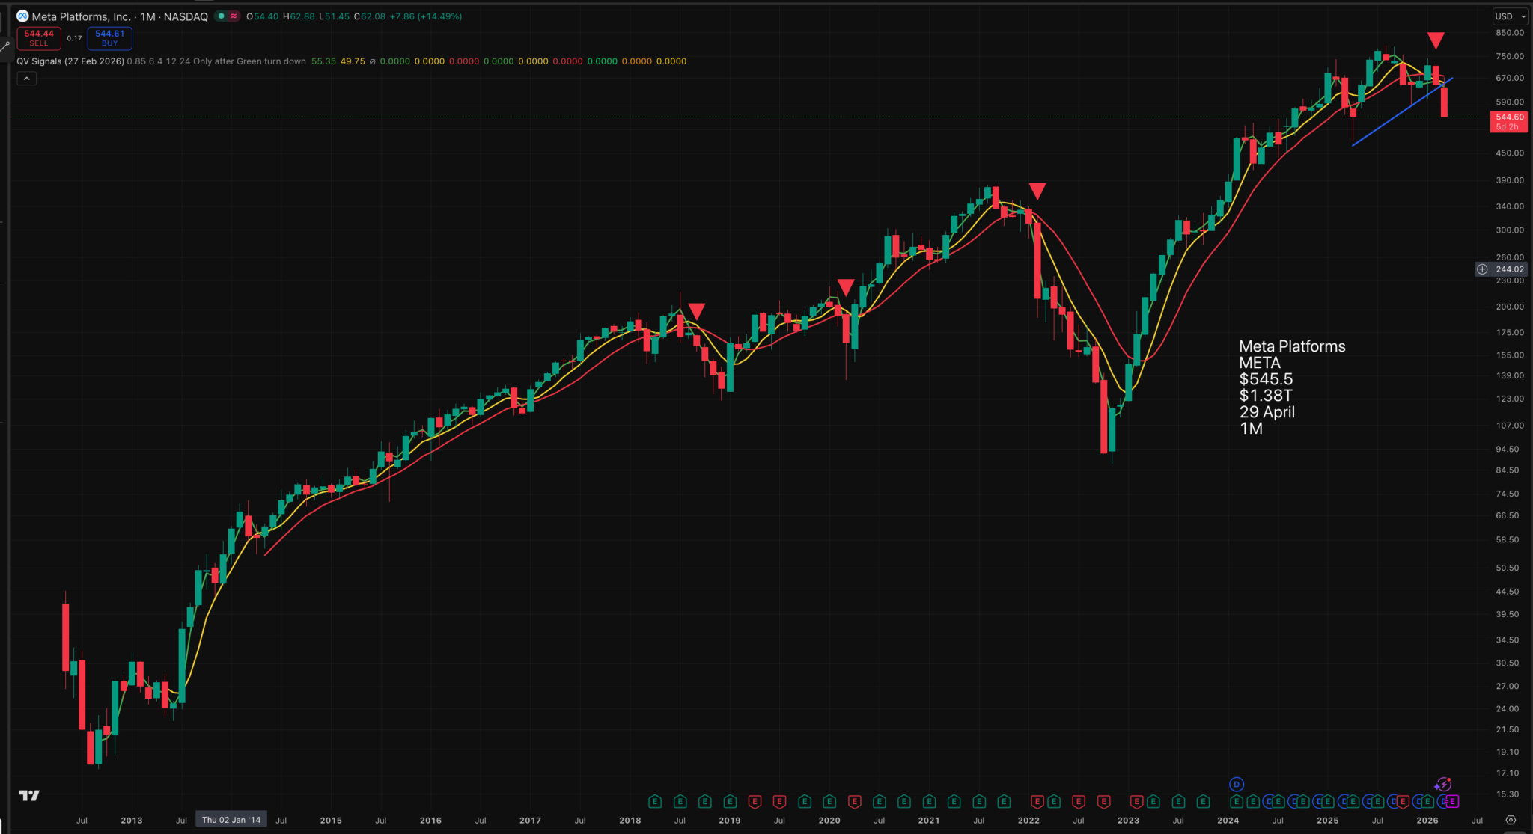Collapse the indicator legend with chevron
1533x834 pixels.
point(26,79)
